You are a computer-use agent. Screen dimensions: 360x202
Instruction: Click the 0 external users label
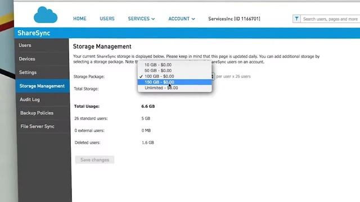point(89,131)
